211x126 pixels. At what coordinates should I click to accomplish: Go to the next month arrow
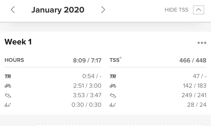point(103,10)
